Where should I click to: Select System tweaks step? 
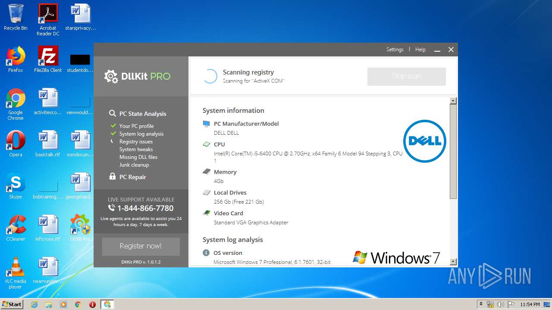pyautogui.click(x=136, y=149)
